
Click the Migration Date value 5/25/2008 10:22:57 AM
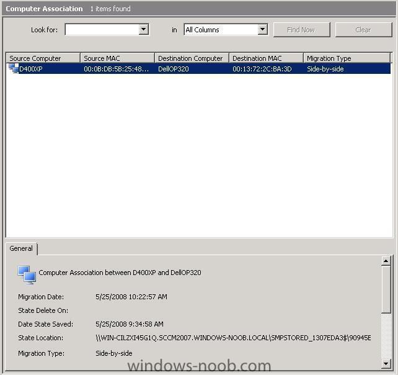(x=131, y=297)
